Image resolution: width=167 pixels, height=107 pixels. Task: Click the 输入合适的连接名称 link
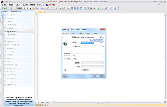(x=96, y=40)
